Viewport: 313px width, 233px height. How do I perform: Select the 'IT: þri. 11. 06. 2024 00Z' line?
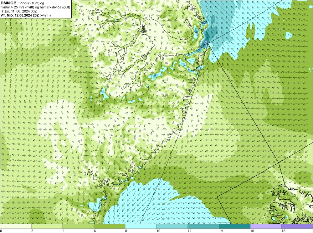click(18, 11)
